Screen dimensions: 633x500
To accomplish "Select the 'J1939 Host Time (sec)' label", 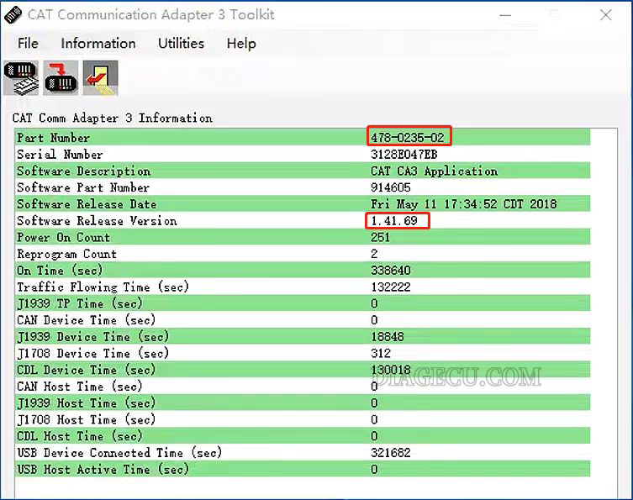I will (x=87, y=403).
